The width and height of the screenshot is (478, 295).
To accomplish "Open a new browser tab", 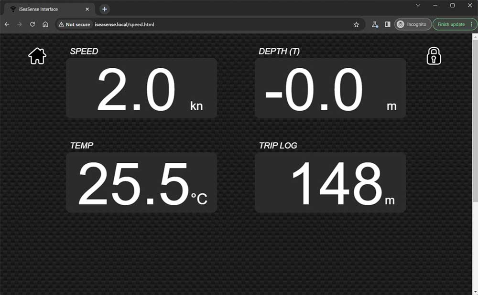I will [x=104, y=9].
